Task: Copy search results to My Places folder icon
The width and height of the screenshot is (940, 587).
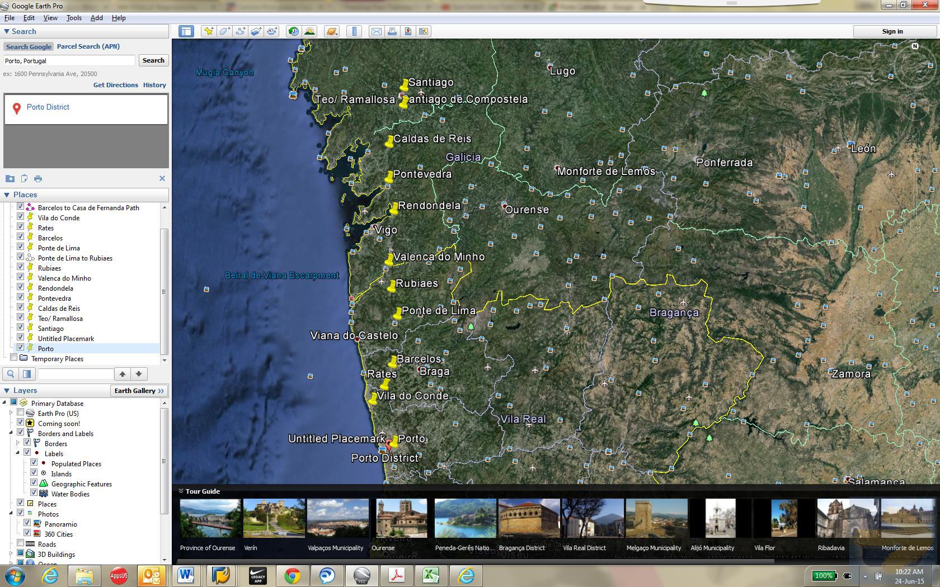Action: tap(10, 178)
